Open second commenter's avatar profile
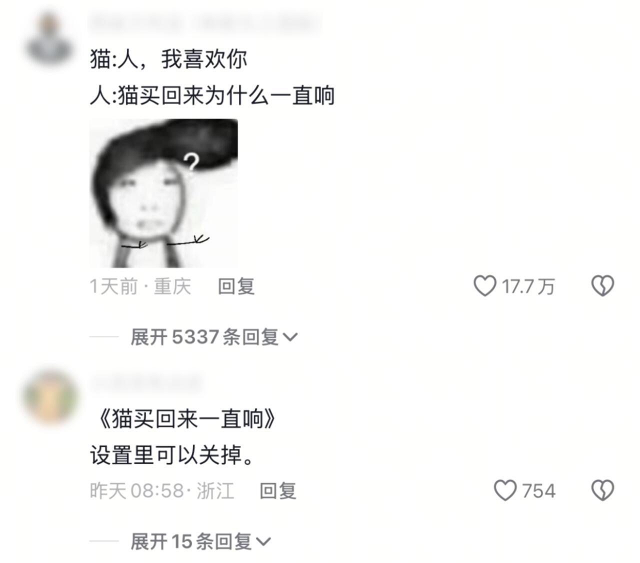 pos(49,398)
